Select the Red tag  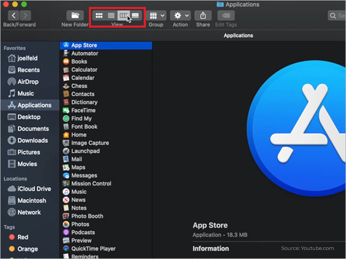click(30, 237)
